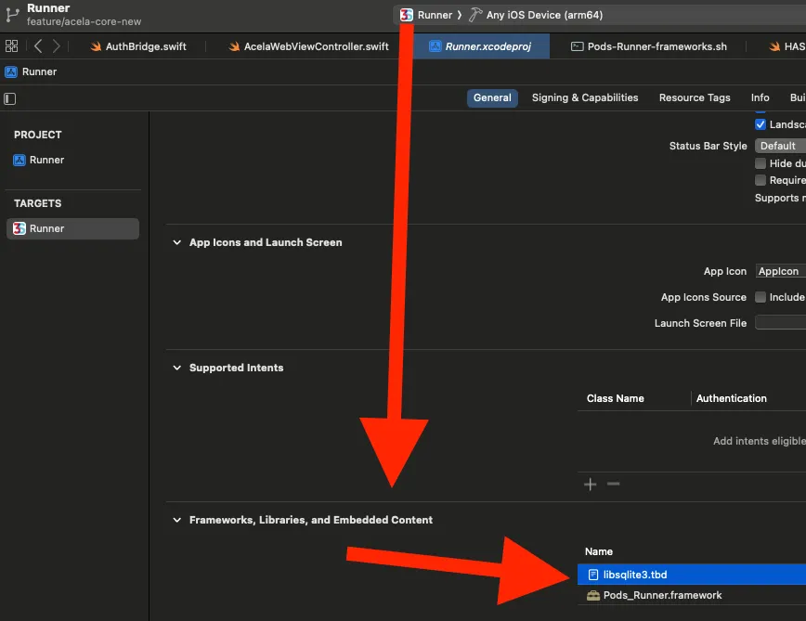This screenshot has height=621, width=806.
Task: Open the App Icon combo box
Action: tap(780, 271)
